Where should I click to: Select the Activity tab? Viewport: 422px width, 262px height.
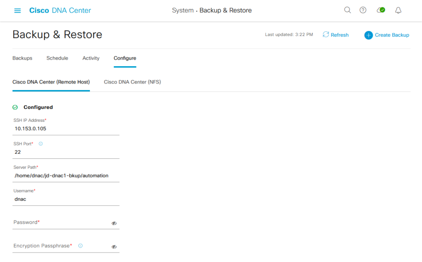91,58
